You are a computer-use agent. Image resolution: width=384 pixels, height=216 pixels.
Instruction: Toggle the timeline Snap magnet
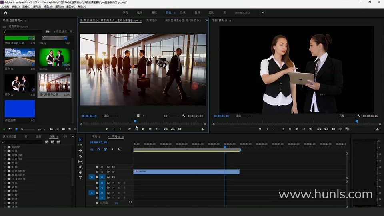(x=98, y=150)
